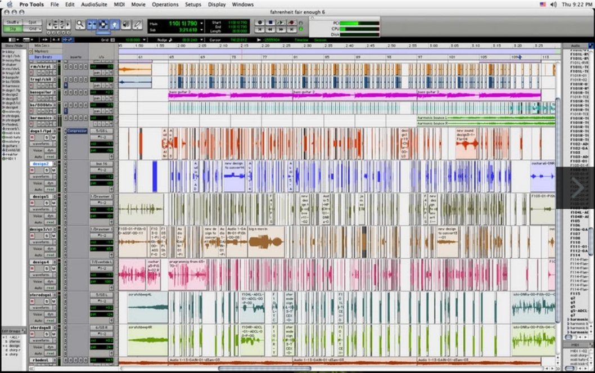This screenshot has height=373, width=595.
Task: Enable Slip edit mode
Action: tap(12, 29)
